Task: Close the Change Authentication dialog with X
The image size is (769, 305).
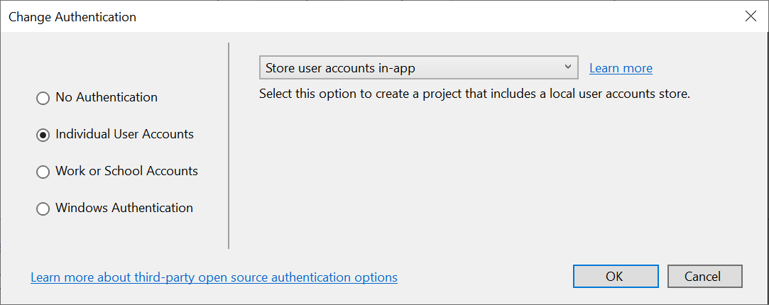Action: point(751,16)
